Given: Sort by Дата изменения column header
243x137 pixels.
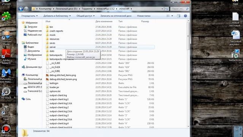Looking at the screenshot, I should (x=104, y=21).
